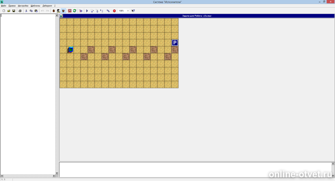Print the program via printer icon
The image size is (335, 181).
tap(20, 11)
